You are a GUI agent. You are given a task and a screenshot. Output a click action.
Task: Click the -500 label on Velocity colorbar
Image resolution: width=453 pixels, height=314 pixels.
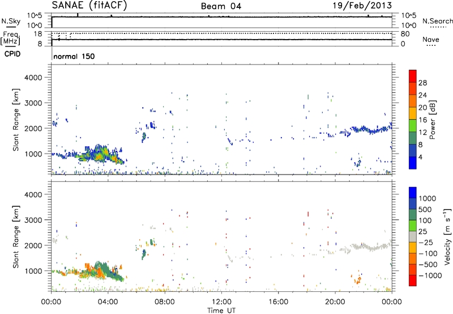tap(428, 265)
